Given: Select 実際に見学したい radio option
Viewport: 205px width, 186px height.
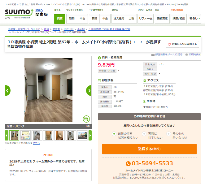Looking at the screenshot, I should 144,134.
